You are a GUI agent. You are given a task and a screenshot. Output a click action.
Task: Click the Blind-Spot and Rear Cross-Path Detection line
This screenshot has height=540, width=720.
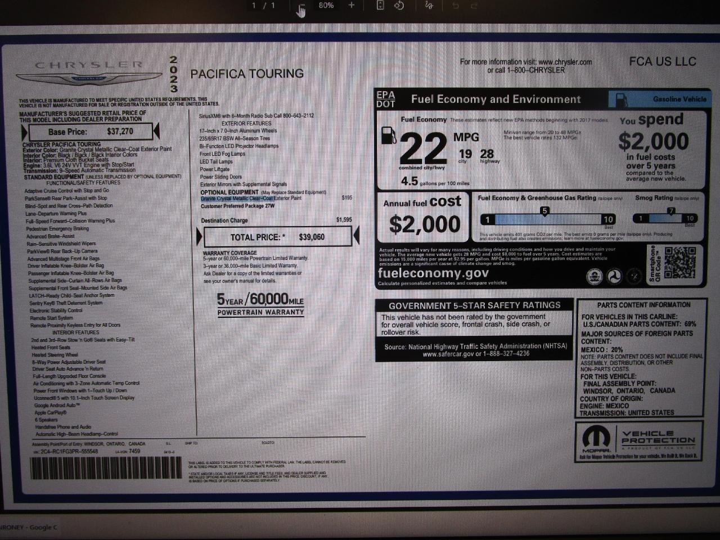click(69, 206)
